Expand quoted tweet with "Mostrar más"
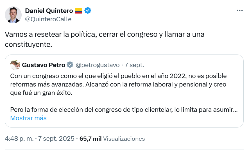Viewport: 249px width, 150px height. click(28, 118)
